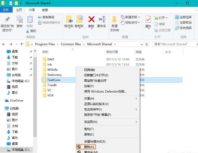
Task: Select Local Disk (C:) under Quick access
Action: pos(18,81)
